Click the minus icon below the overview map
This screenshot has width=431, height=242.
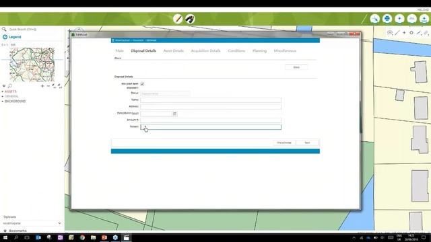(x=48, y=86)
